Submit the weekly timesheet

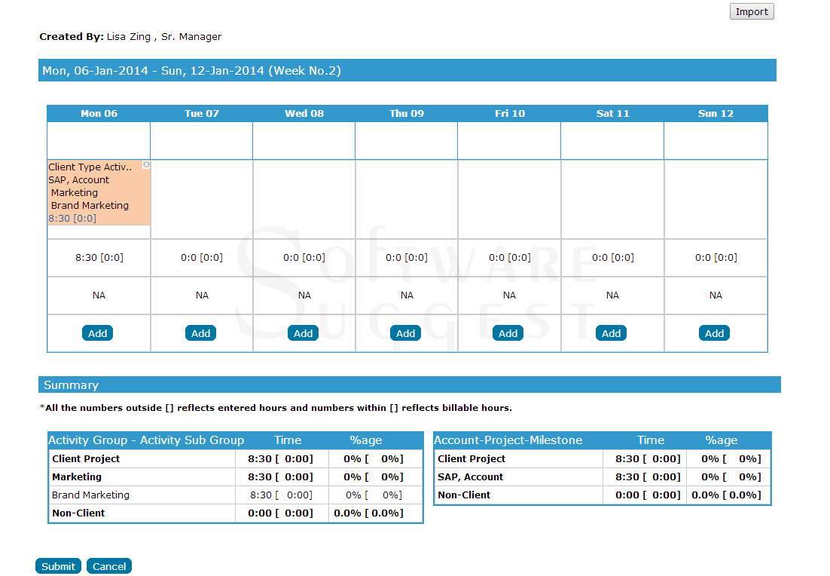click(58, 565)
